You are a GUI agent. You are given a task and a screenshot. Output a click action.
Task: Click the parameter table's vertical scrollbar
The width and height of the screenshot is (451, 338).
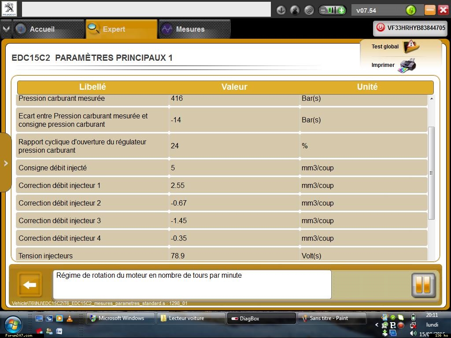[x=431, y=173]
